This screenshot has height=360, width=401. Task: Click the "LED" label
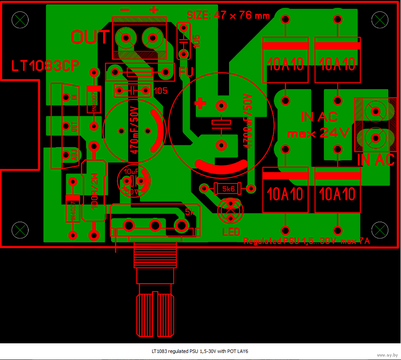[x=231, y=232]
